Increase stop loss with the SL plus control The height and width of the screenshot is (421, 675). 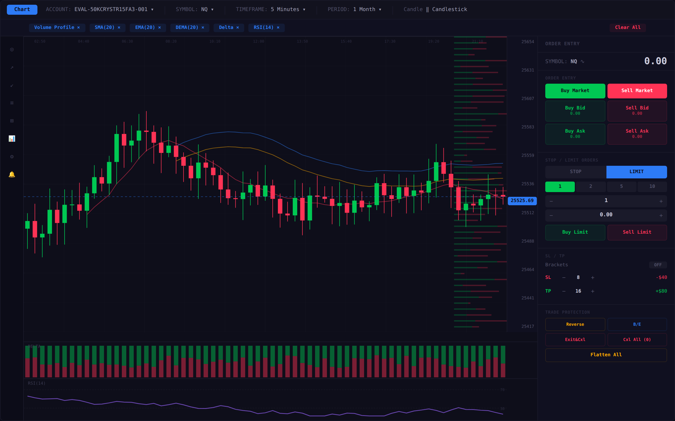tap(592, 277)
